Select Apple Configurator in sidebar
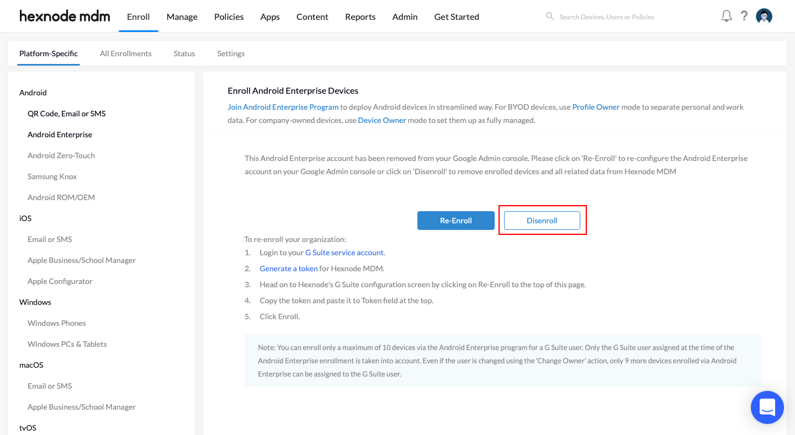 tap(60, 281)
